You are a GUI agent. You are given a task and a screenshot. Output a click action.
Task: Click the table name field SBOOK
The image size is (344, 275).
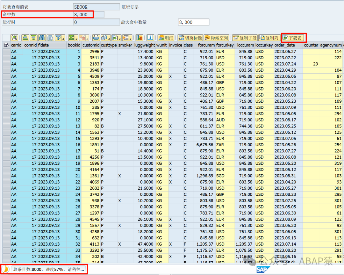[x=96, y=7]
